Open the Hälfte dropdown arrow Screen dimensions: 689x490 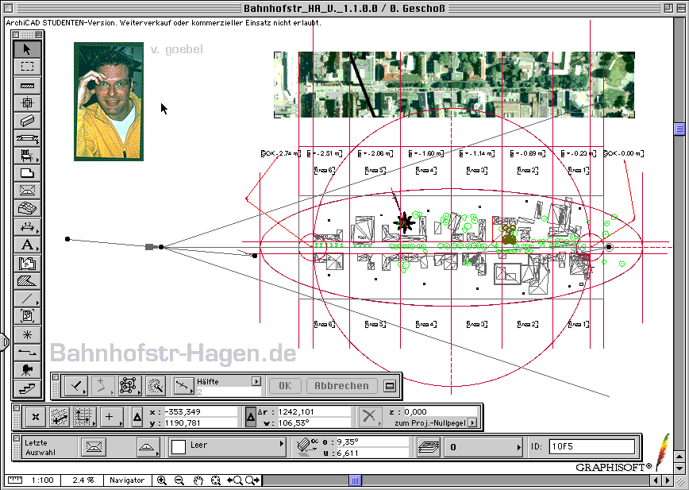[x=256, y=381]
